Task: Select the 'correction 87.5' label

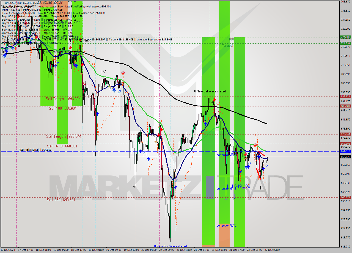Action: click(226, 226)
